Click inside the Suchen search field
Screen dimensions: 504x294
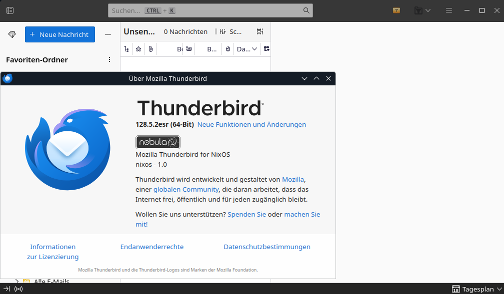pos(210,10)
